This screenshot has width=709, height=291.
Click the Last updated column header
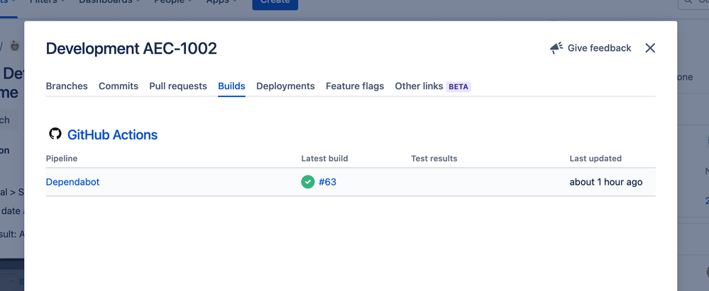595,159
